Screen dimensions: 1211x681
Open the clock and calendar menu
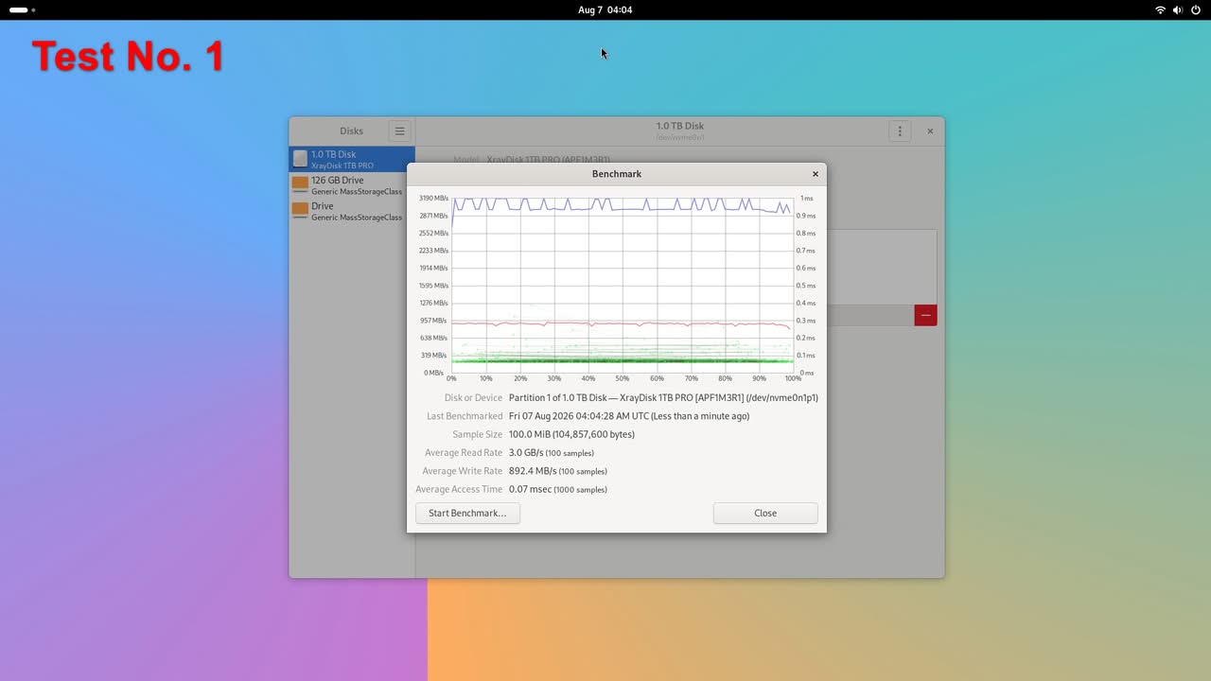tap(605, 9)
